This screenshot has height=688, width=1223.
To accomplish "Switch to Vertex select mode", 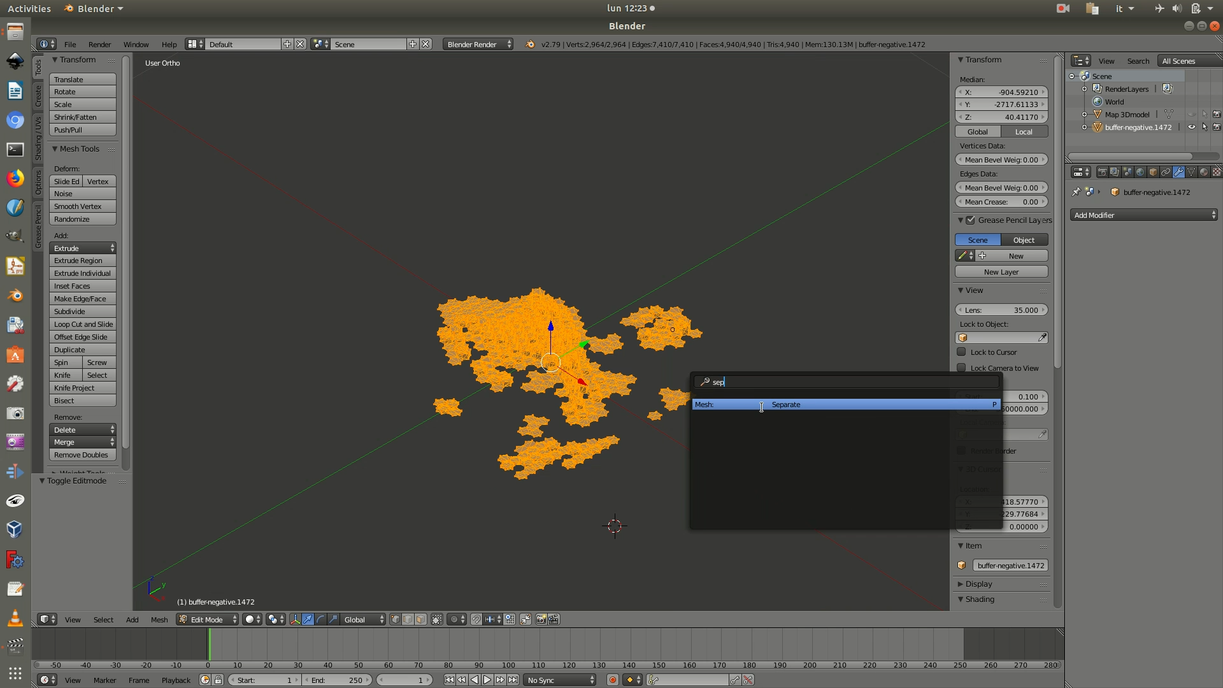I will click(x=396, y=619).
